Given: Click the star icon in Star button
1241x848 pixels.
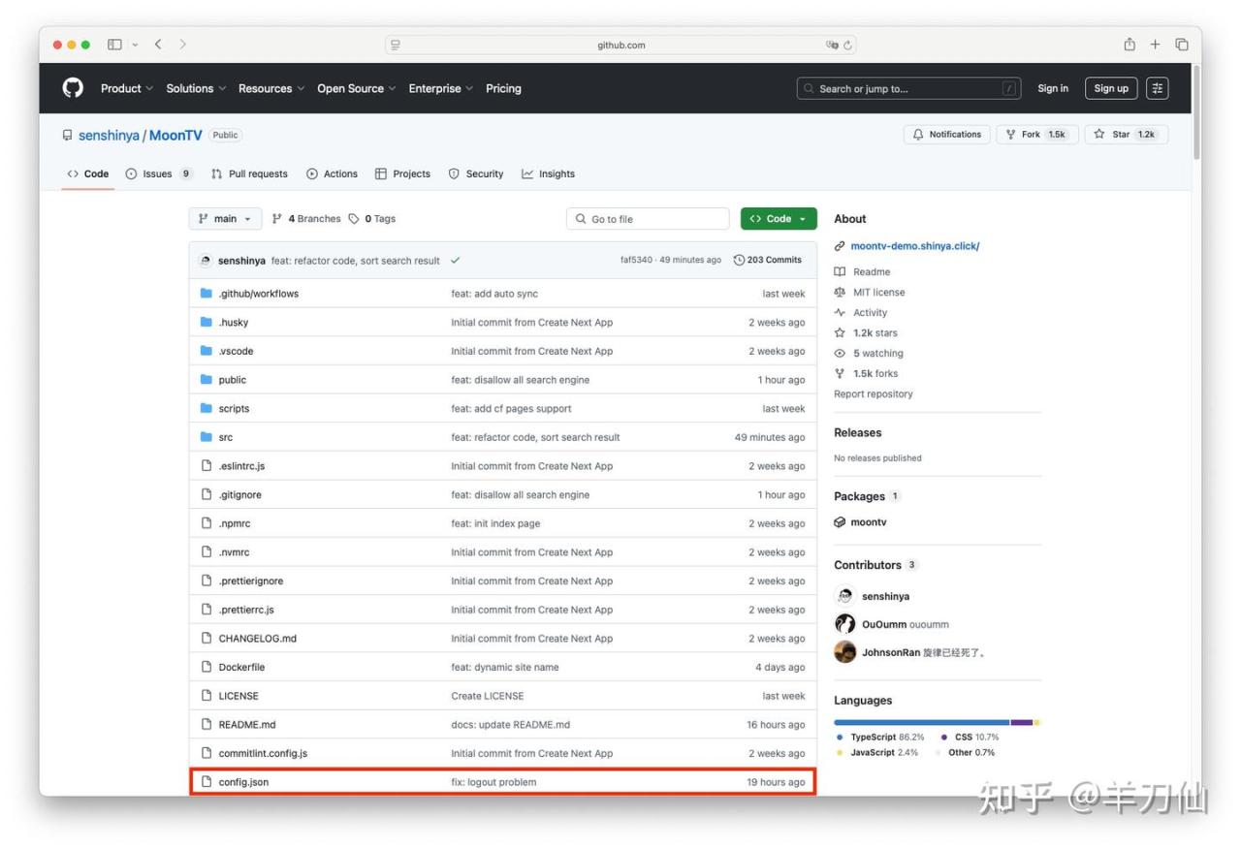Looking at the screenshot, I should (x=1099, y=135).
